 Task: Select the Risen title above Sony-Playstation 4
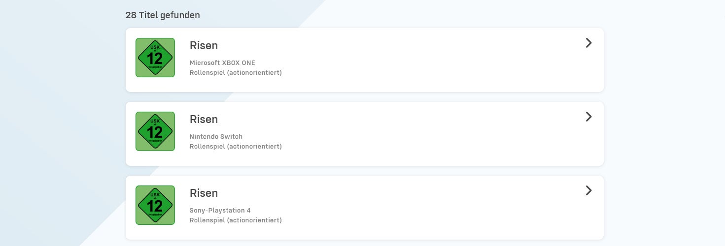(204, 193)
